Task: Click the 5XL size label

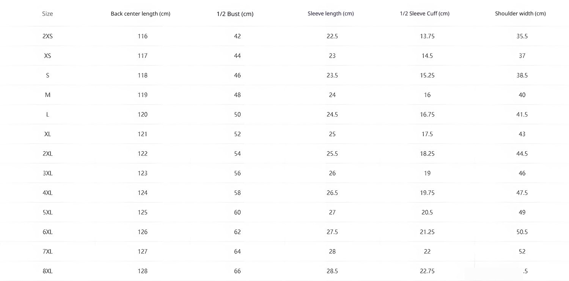Action: (47, 212)
